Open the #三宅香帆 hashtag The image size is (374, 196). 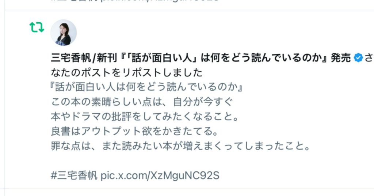coord(74,176)
